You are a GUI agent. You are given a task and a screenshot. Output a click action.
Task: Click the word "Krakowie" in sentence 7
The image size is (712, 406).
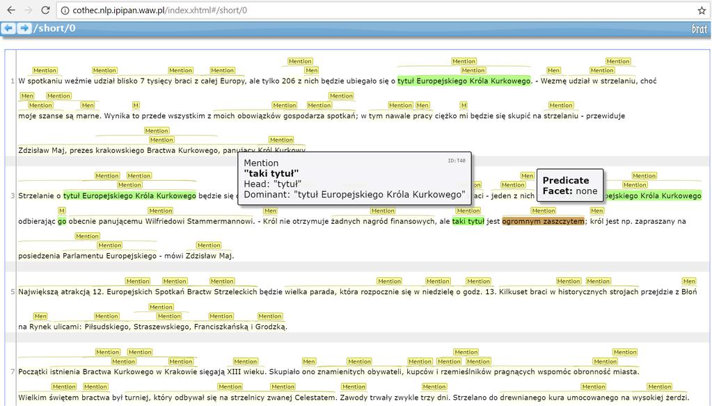[181, 372]
